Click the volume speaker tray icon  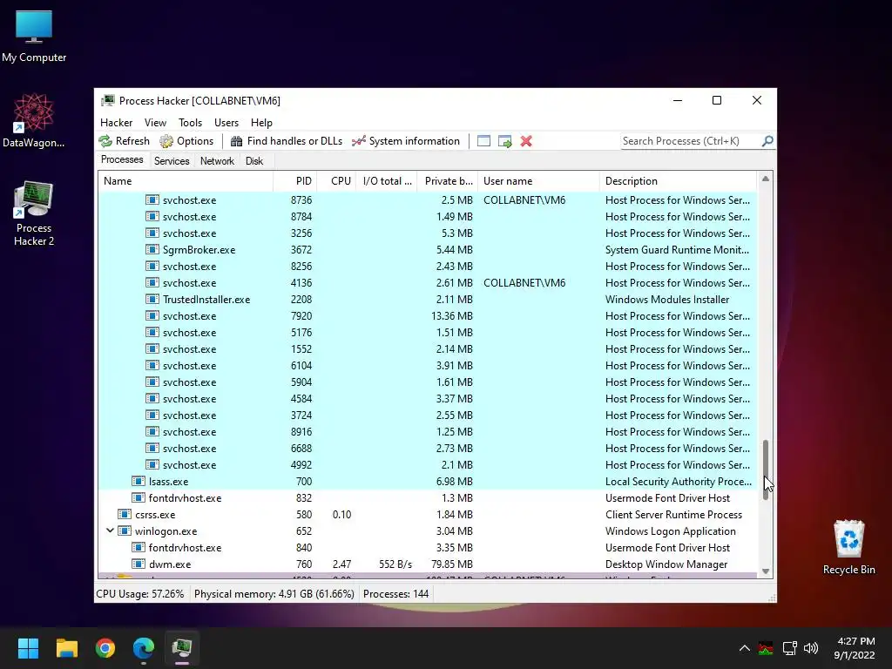pyautogui.click(x=811, y=648)
